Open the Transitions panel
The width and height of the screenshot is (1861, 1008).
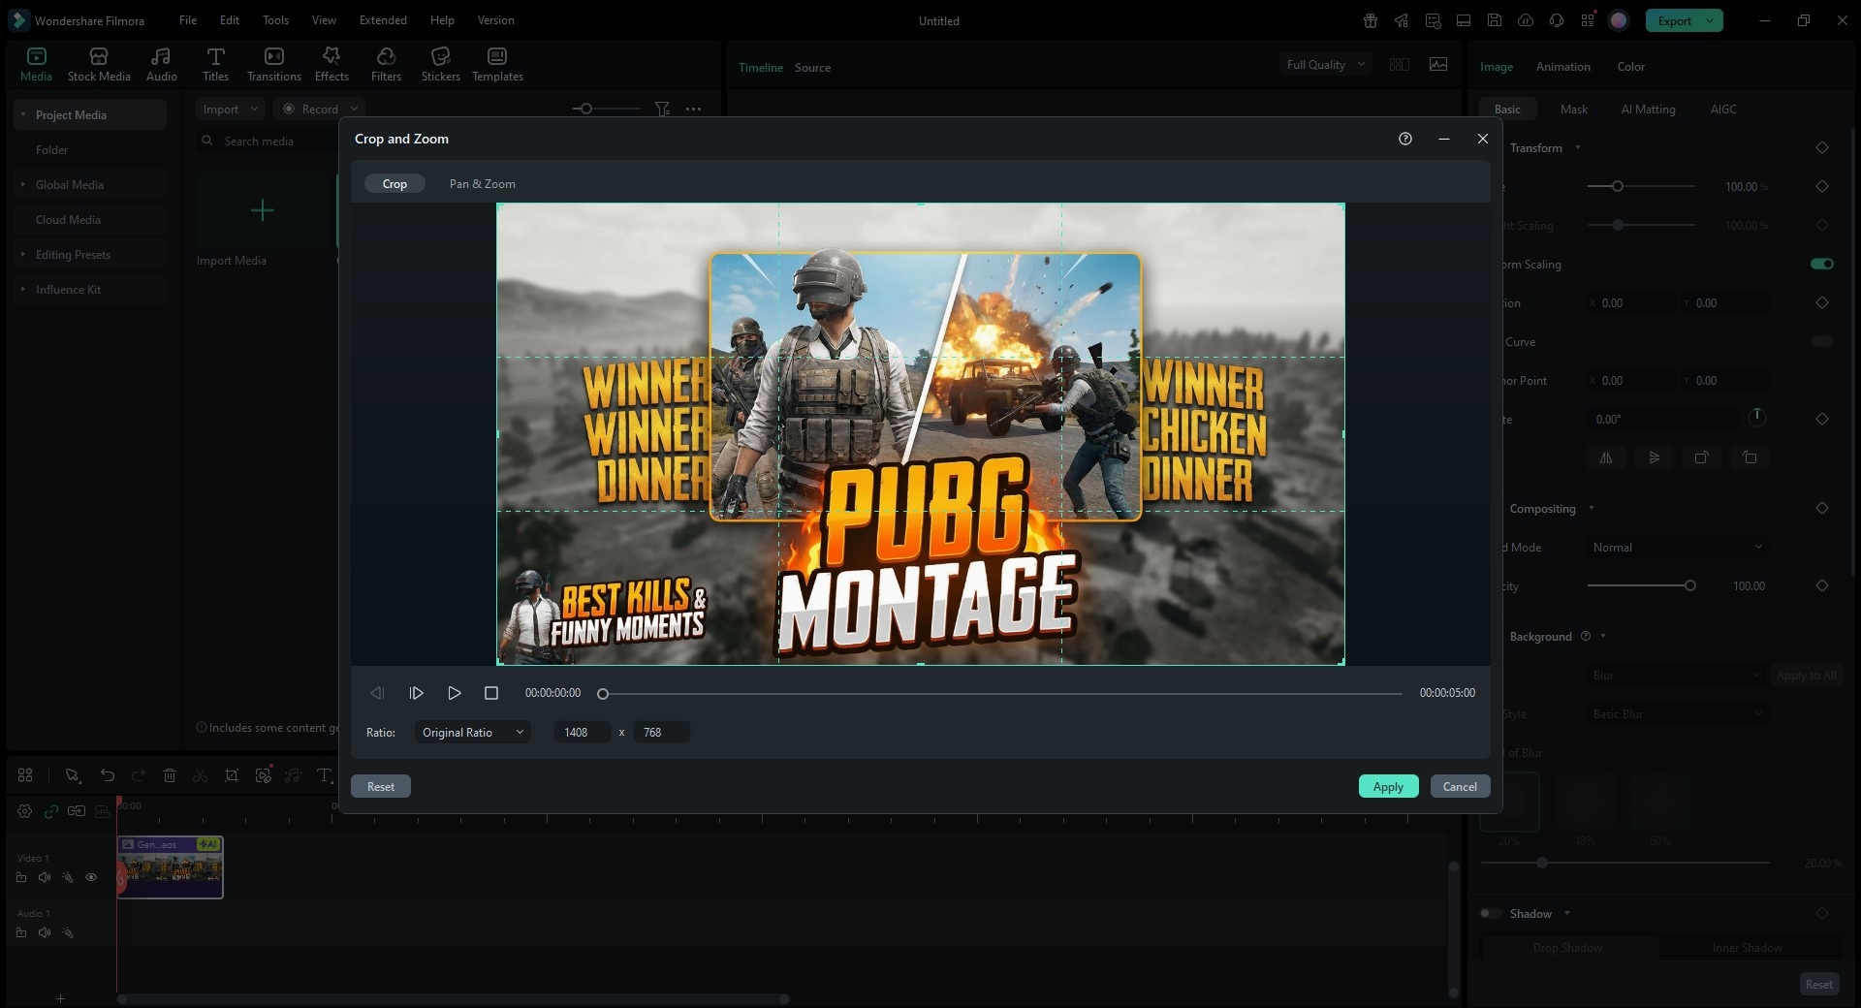273,64
